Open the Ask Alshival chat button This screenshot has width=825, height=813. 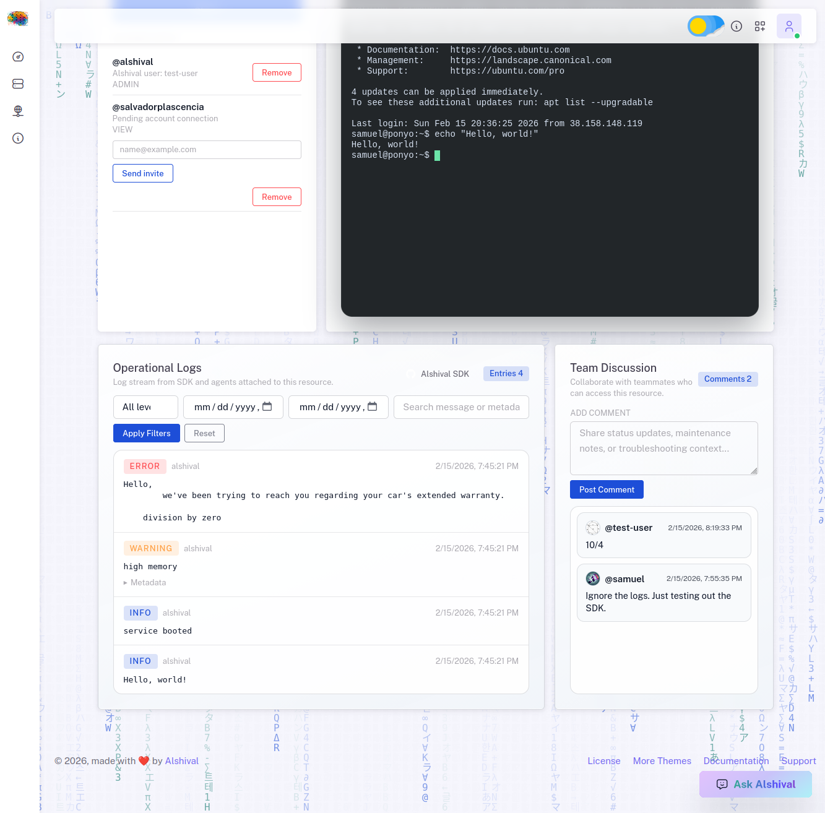click(755, 785)
